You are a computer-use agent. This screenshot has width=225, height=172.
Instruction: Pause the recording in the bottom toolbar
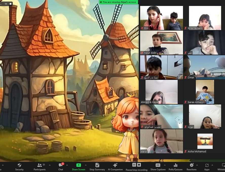134,165
